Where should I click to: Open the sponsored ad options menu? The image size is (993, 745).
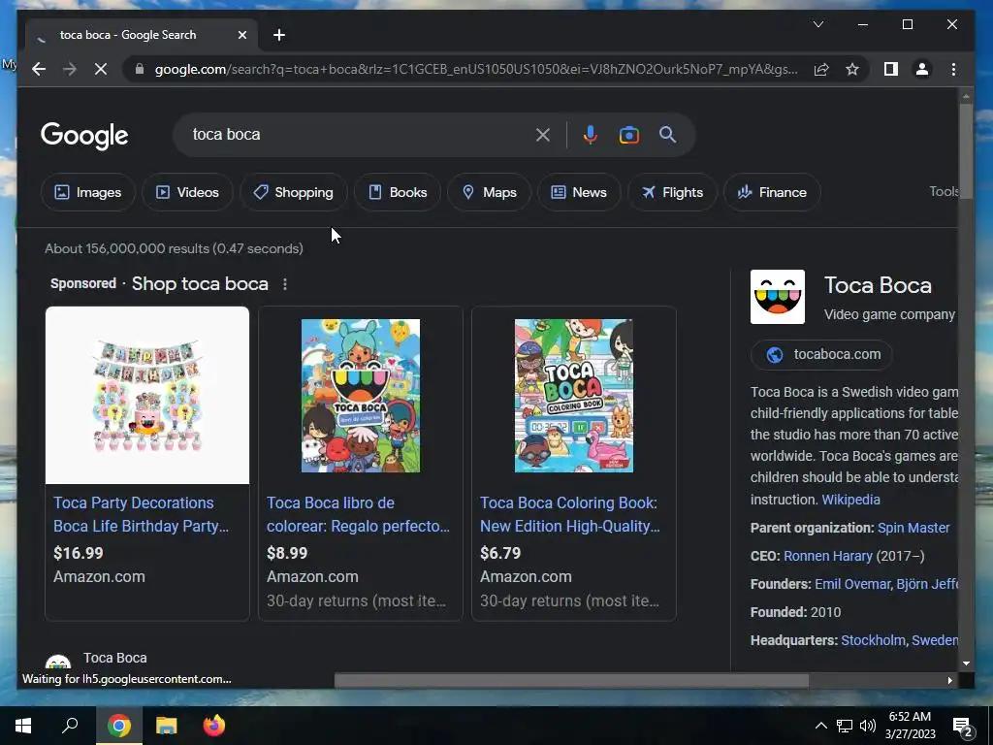(285, 284)
